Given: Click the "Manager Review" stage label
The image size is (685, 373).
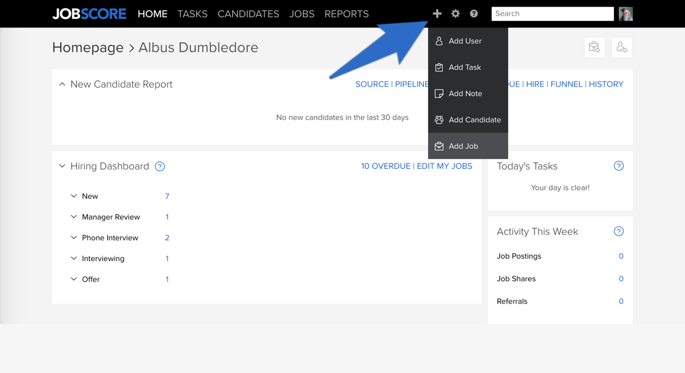Looking at the screenshot, I should [111, 217].
